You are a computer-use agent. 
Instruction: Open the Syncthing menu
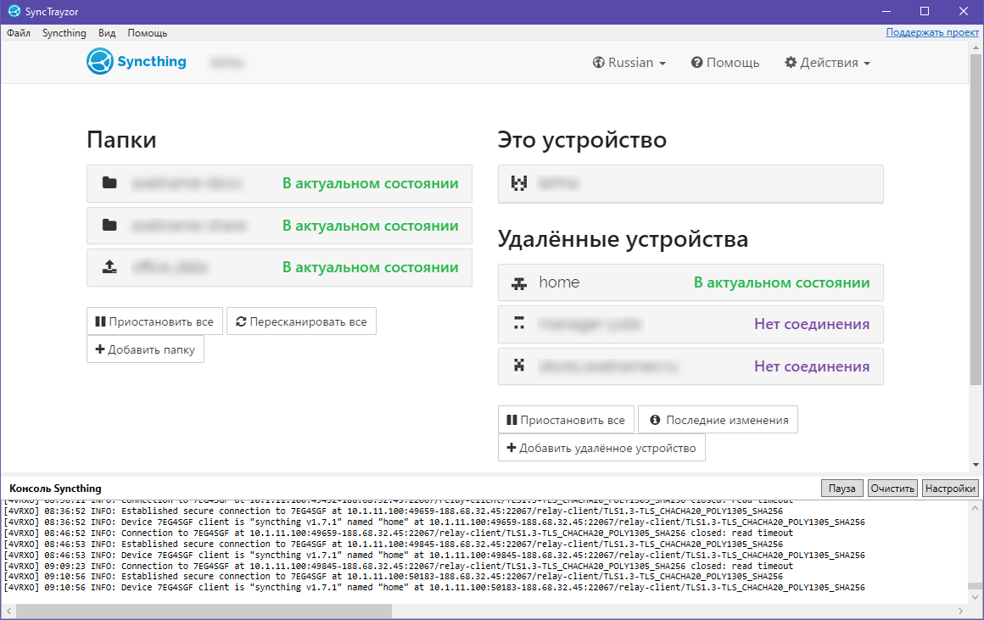(x=64, y=32)
